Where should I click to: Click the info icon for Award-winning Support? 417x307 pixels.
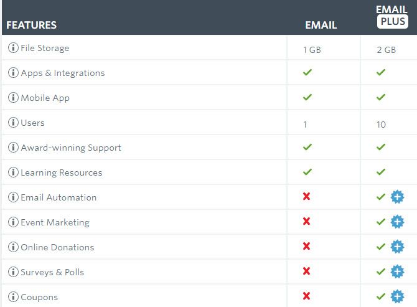click(x=13, y=148)
